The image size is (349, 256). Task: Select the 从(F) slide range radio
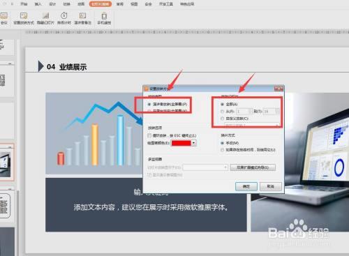coord(222,112)
